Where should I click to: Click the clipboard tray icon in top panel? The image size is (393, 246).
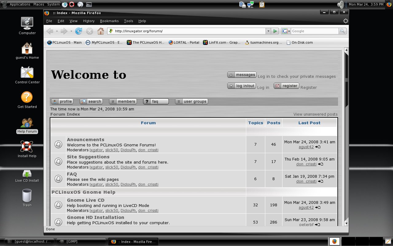(262, 4)
